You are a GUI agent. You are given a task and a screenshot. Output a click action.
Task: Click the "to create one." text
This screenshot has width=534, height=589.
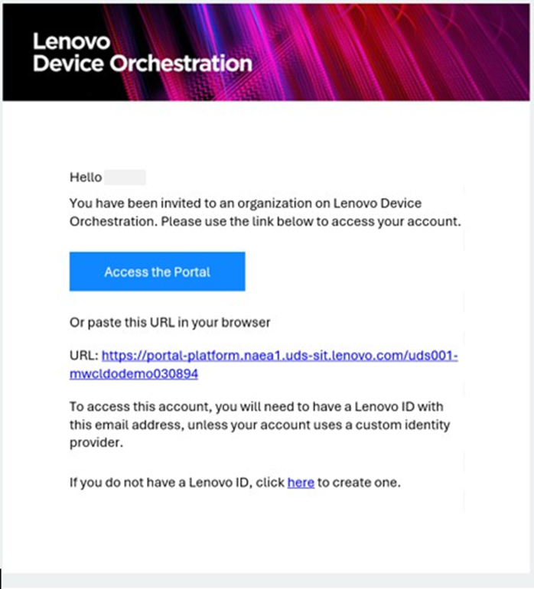(360, 483)
